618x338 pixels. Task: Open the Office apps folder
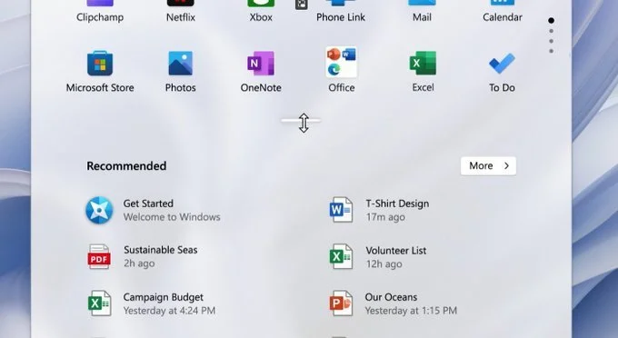342,63
